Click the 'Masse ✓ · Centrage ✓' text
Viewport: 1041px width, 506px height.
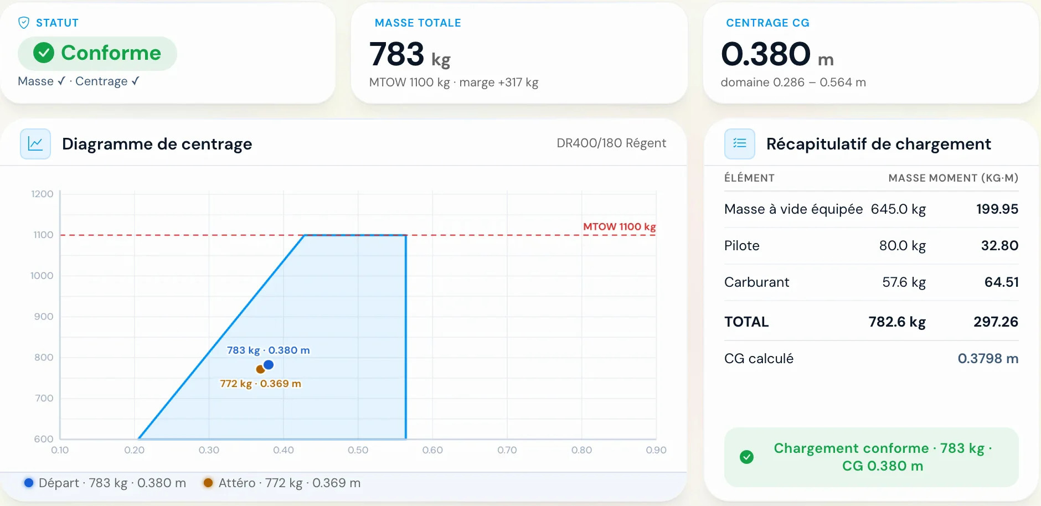79,81
